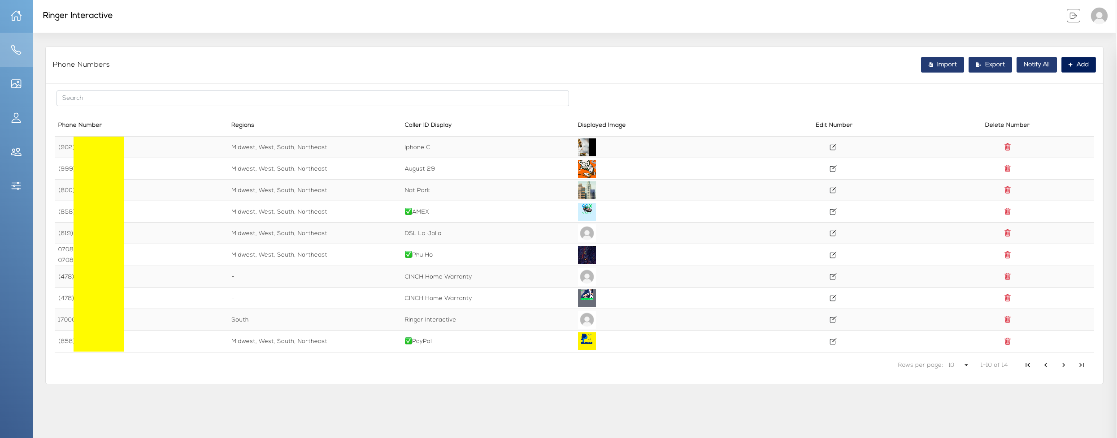Delete the PayPal phone number
The image size is (1117, 438).
(1007, 341)
